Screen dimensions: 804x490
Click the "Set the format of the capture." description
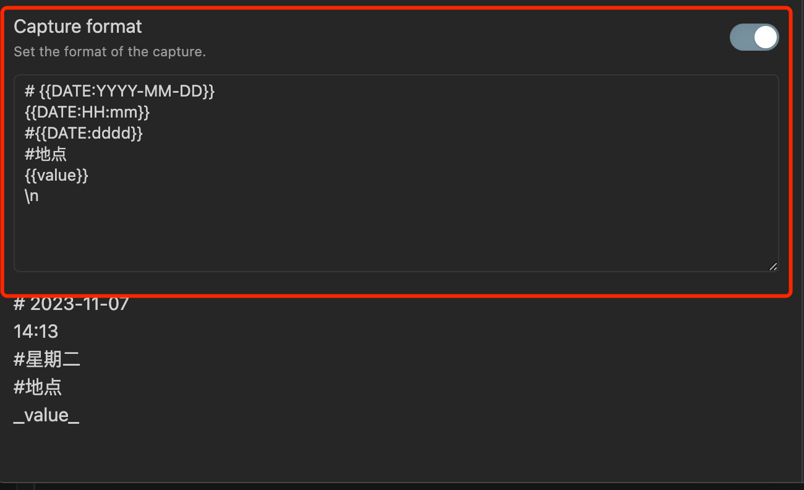click(109, 52)
